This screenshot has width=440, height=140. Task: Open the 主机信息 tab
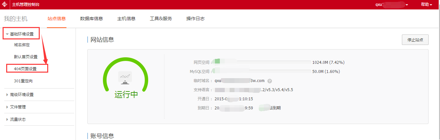tap(126, 19)
